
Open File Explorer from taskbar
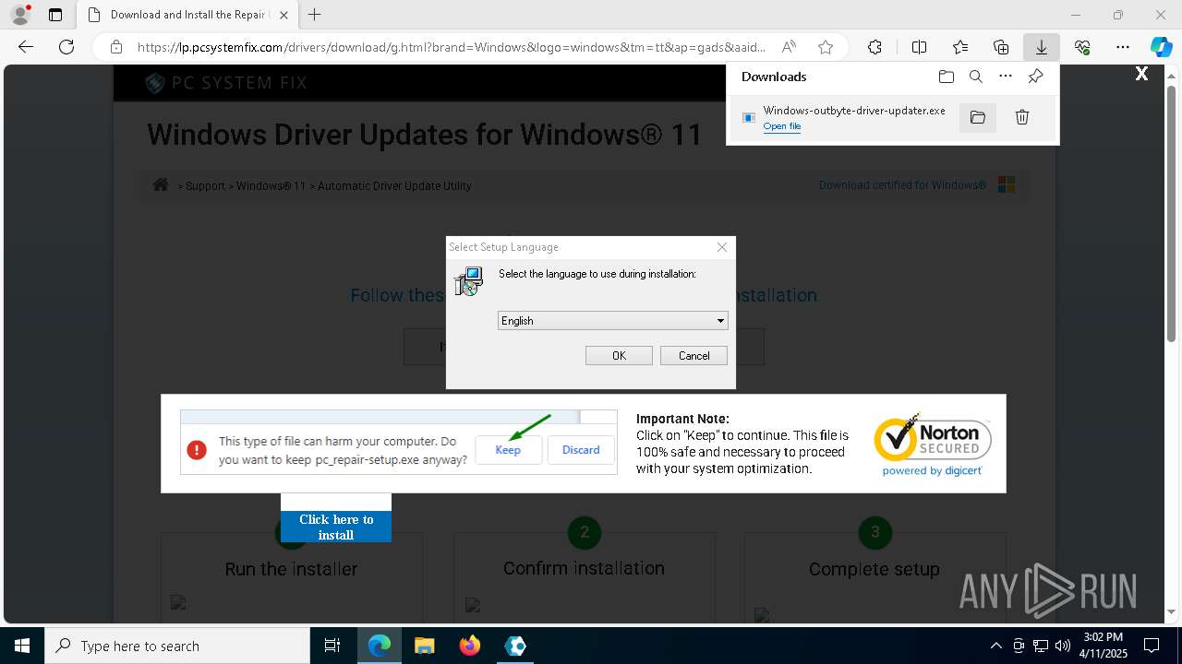pyautogui.click(x=424, y=646)
